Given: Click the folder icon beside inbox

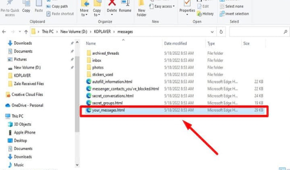Looking at the screenshot, I should pyautogui.click(x=89, y=60).
